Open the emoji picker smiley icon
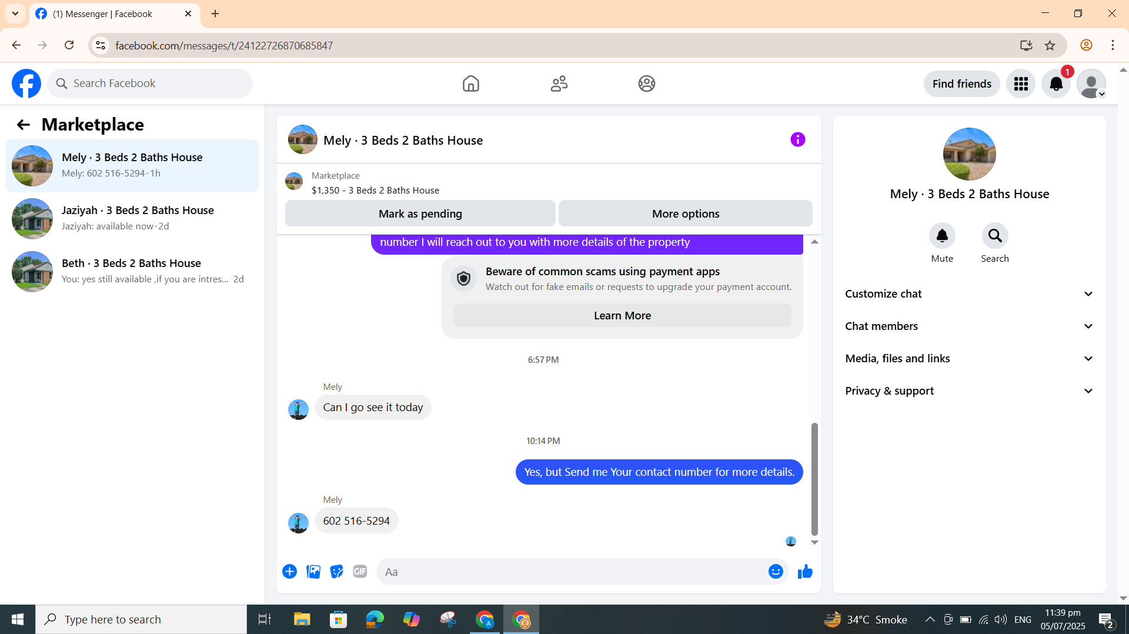This screenshot has width=1129, height=634. (776, 572)
